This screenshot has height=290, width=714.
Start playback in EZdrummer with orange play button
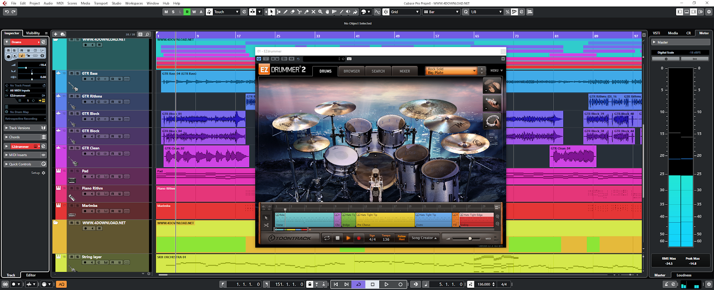pos(348,238)
